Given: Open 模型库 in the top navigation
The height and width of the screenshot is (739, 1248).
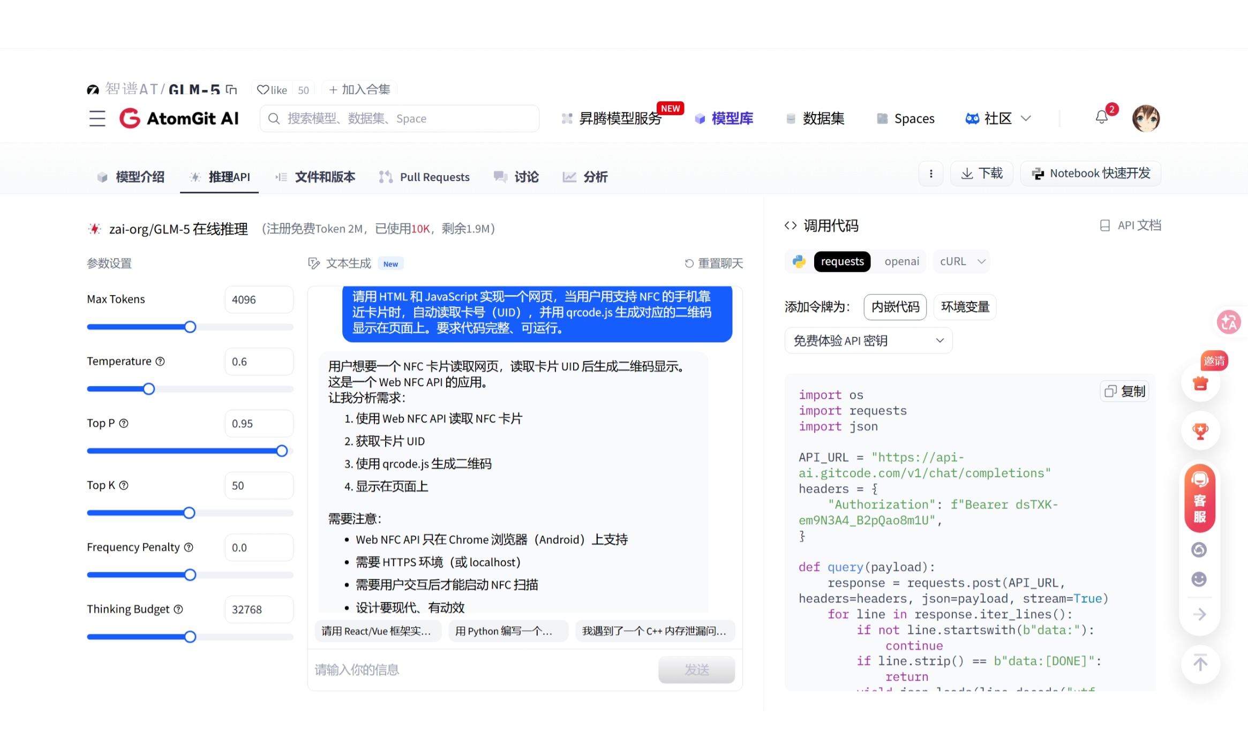Looking at the screenshot, I should coord(724,118).
